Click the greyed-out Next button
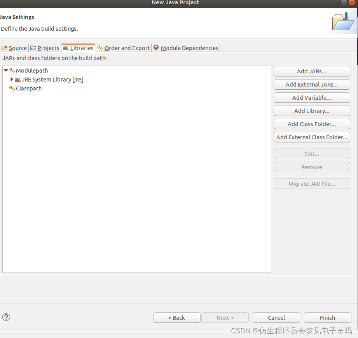 (x=225, y=318)
